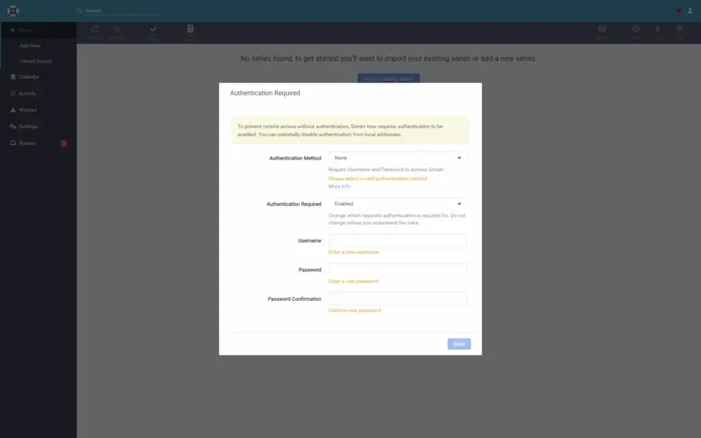The image size is (701, 438).
Task: Click the Update All icon in the toolbar
Action: coord(94,31)
